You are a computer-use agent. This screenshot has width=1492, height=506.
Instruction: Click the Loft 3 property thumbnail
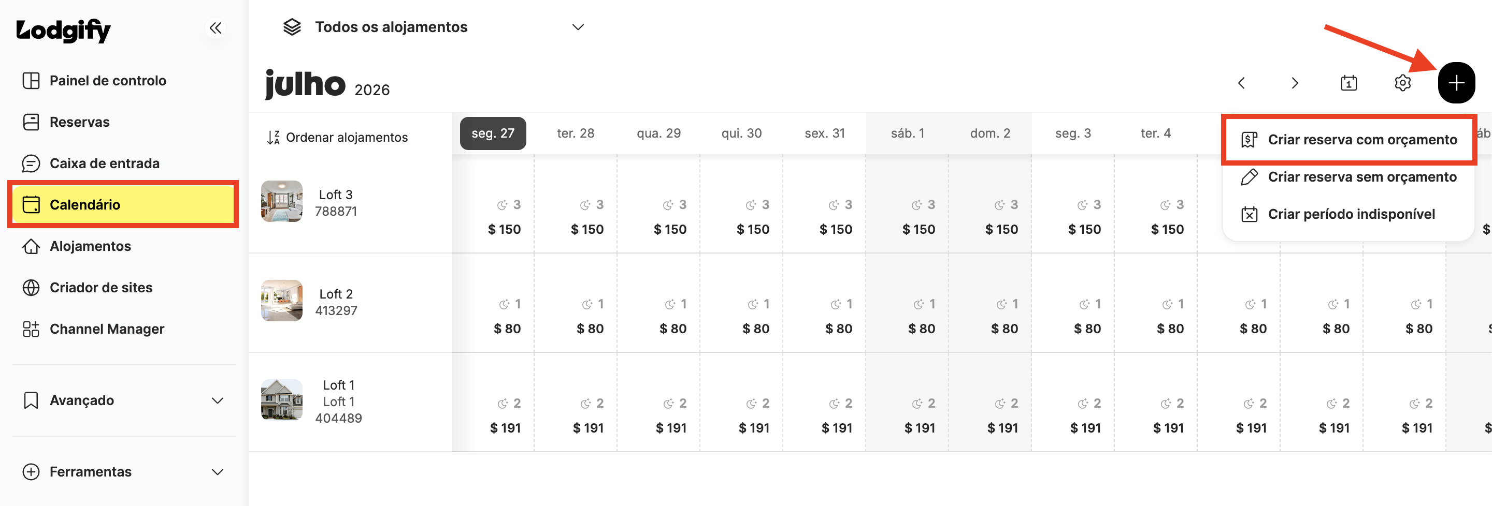(x=281, y=201)
